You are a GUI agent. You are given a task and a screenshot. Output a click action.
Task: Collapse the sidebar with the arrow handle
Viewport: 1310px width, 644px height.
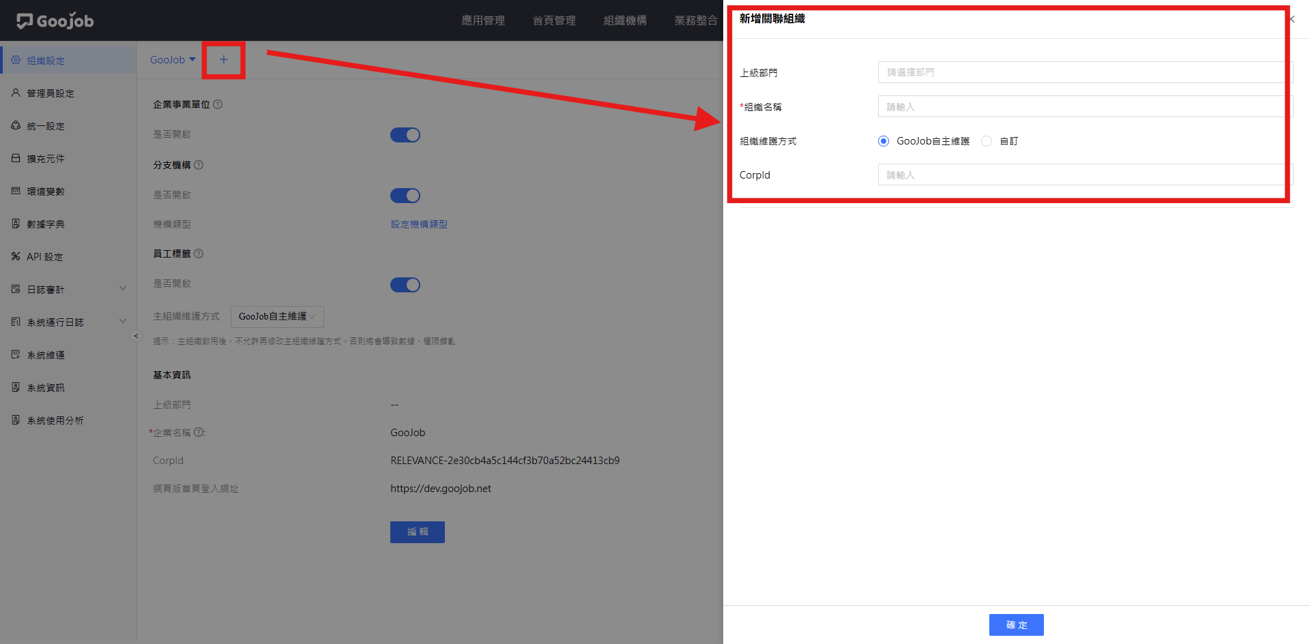(x=136, y=336)
